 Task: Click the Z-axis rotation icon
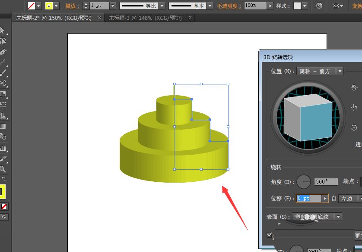pos(354,128)
